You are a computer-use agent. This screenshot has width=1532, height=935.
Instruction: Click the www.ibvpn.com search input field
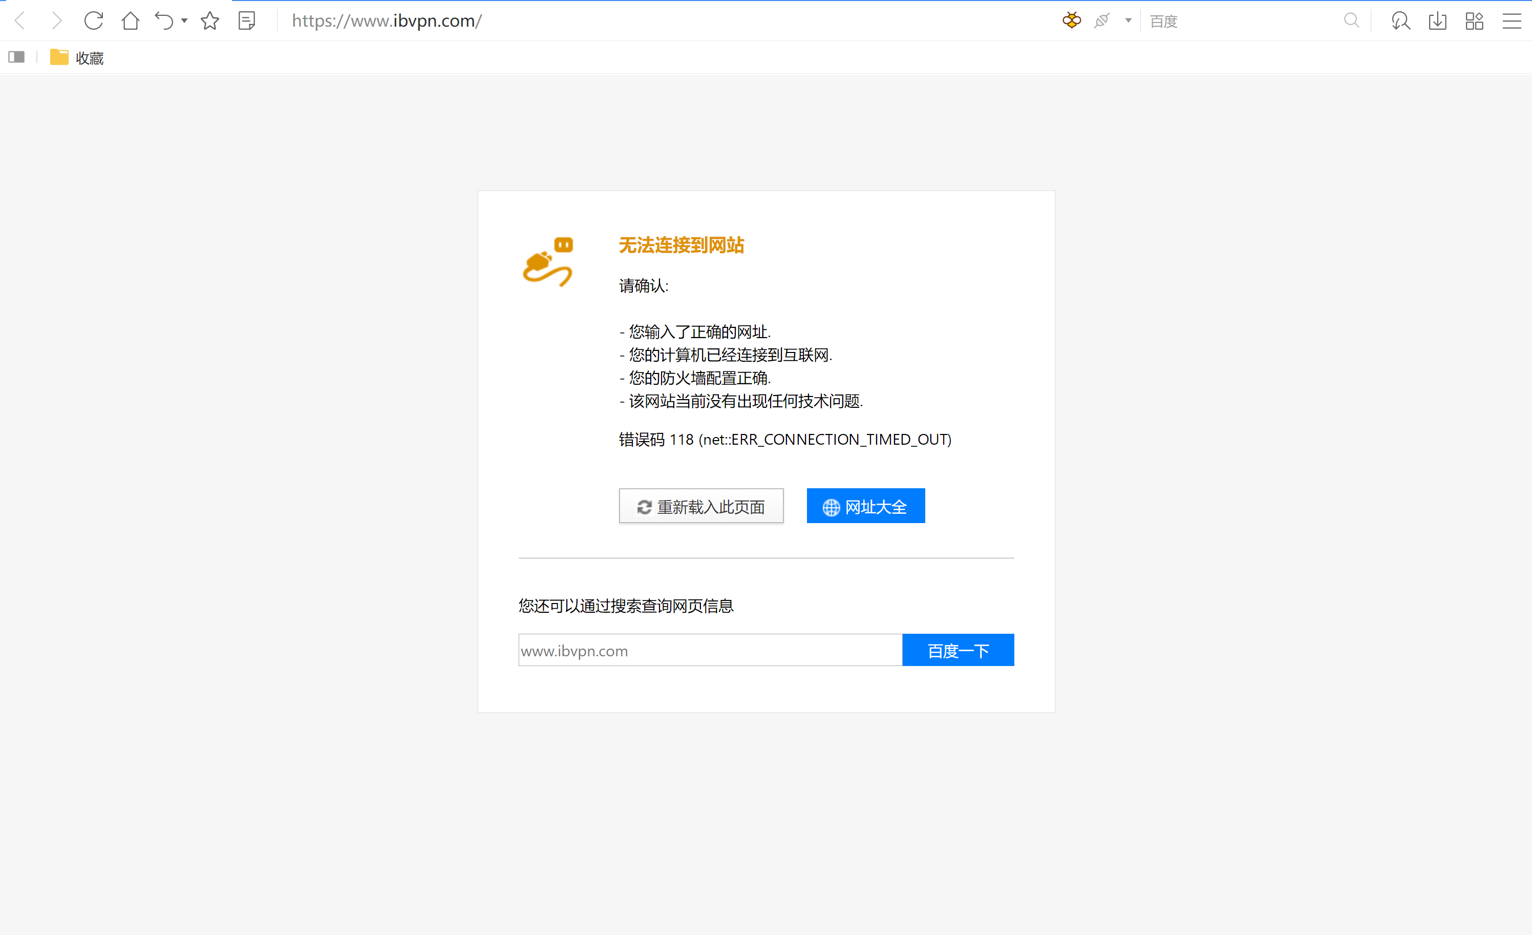point(710,651)
